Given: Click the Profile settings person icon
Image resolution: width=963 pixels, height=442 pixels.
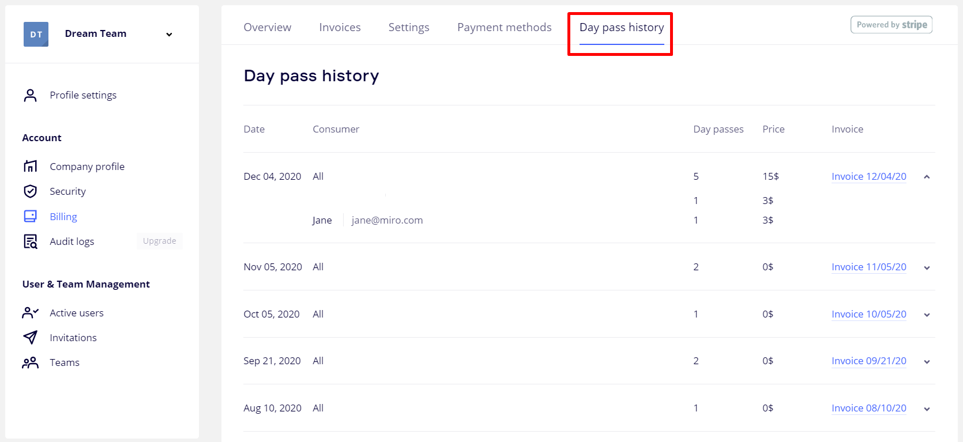Looking at the screenshot, I should click(x=30, y=95).
